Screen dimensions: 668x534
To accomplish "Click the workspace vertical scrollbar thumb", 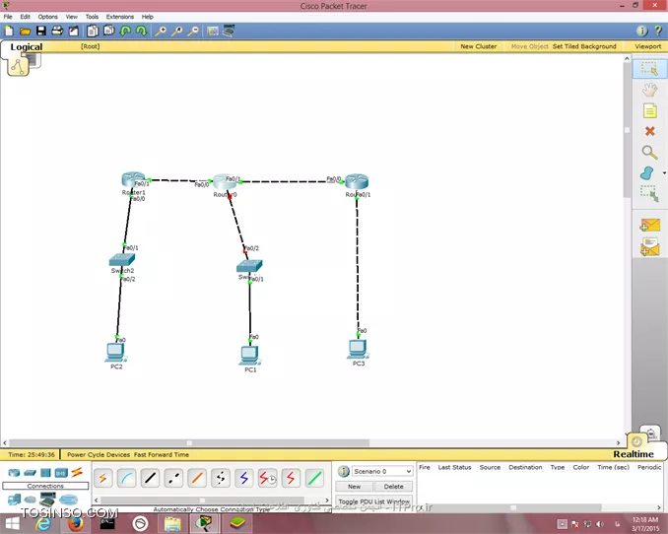I will [x=627, y=130].
